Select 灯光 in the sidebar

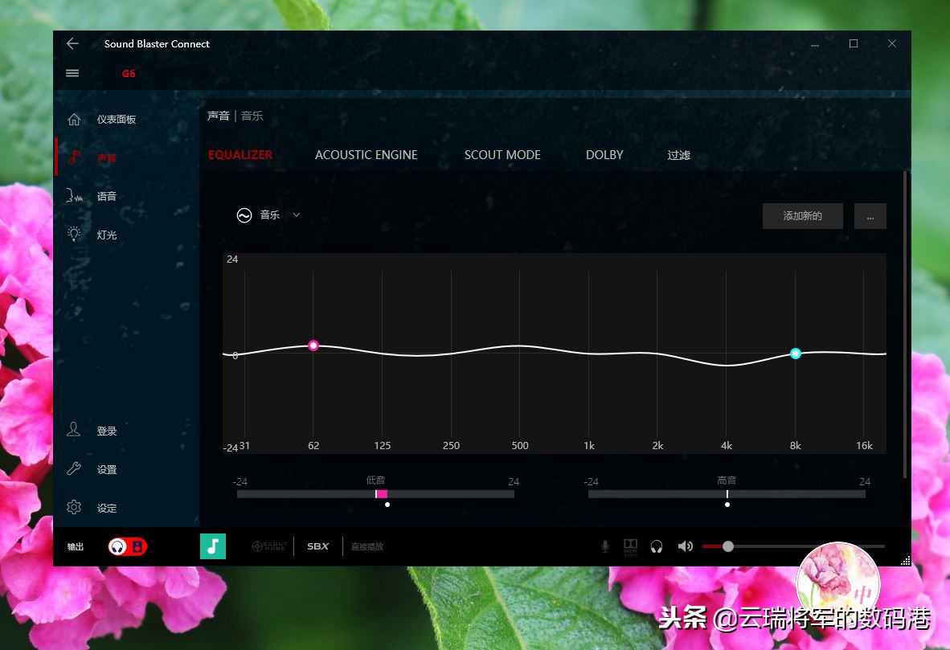(107, 235)
